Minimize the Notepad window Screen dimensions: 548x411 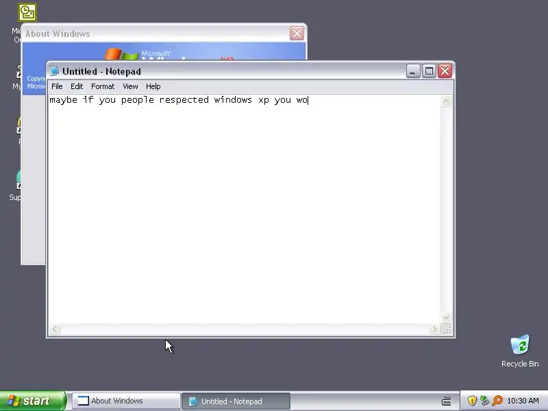413,71
